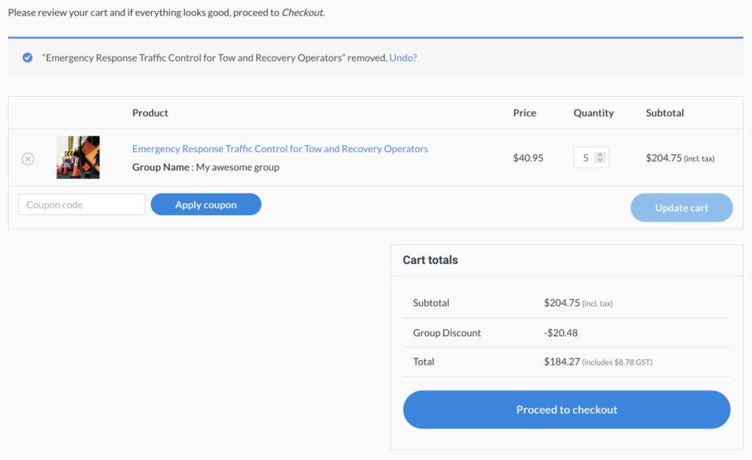Click the Total amount $184.27
752x460 pixels.
tap(562, 362)
